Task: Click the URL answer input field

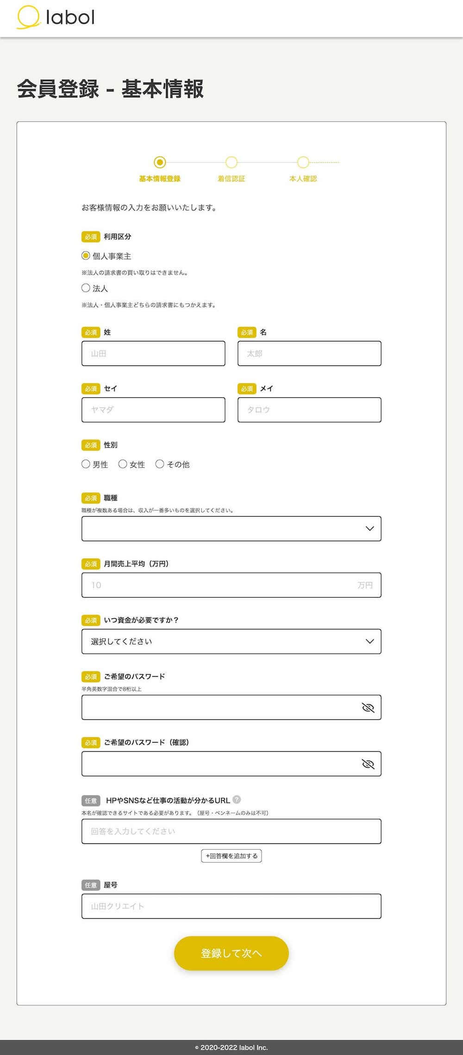Action: tap(231, 831)
